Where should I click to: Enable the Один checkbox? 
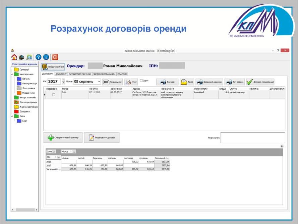141,81
